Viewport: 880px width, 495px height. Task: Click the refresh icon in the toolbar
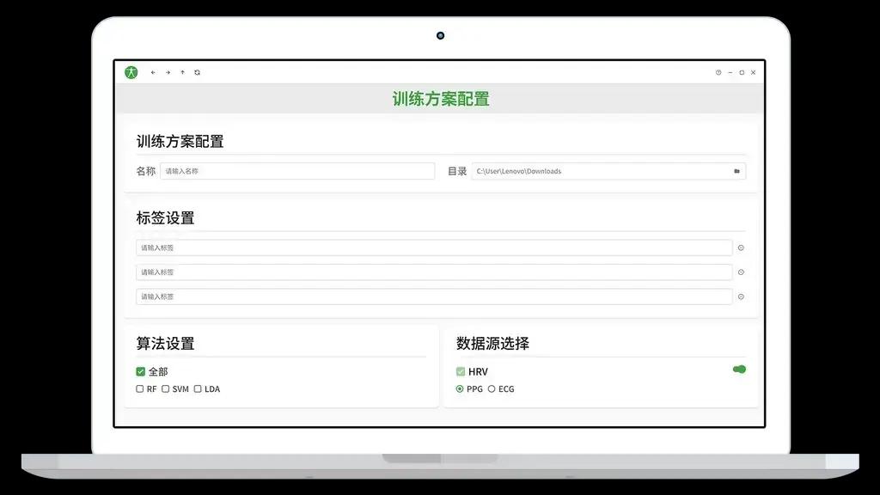pos(197,73)
